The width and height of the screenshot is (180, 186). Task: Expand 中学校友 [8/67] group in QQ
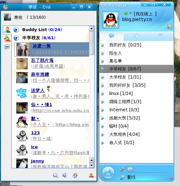coord(103,69)
